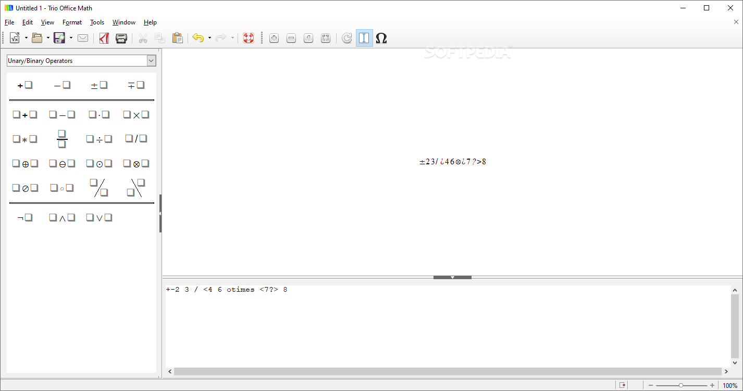Insert the addition binary operator

25,115
